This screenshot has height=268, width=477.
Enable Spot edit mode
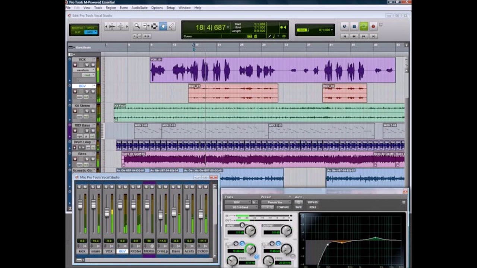pyautogui.click(x=90, y=28)
